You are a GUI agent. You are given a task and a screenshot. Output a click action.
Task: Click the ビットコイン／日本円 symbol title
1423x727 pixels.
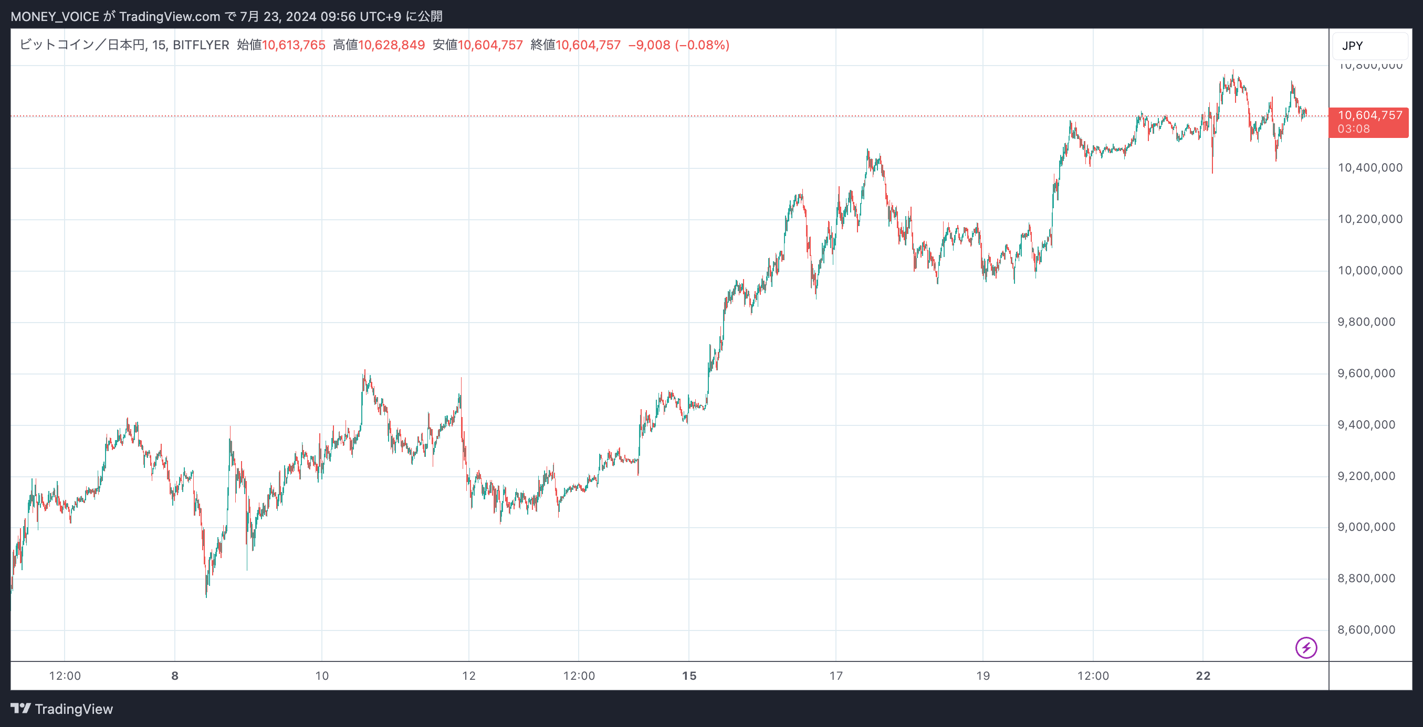pyautogui.click(x=82, y=45)
